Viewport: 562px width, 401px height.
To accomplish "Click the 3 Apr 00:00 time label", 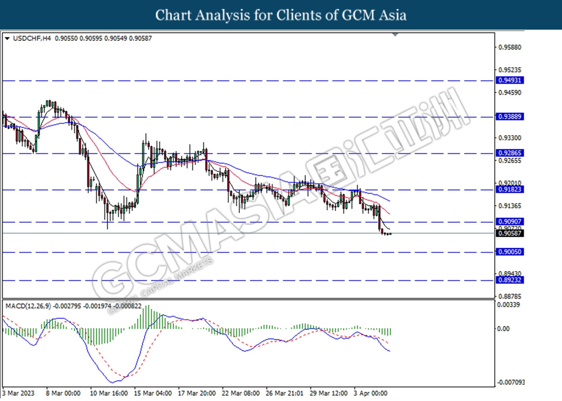I will click(371, 393).
